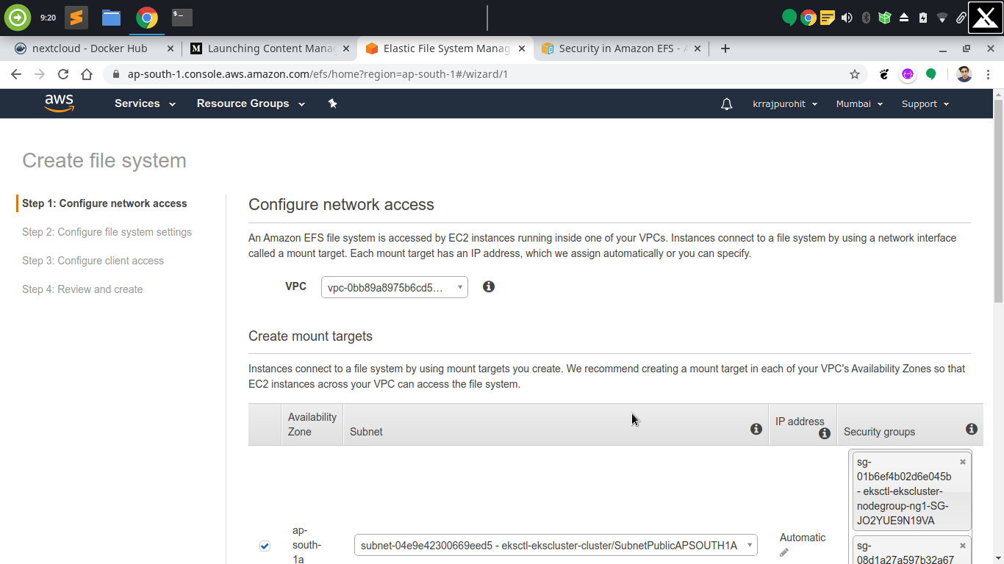The image size is (1004, 564).
Task: Close the nextcloud - Docker Hub tab
Action: point(171,48)
